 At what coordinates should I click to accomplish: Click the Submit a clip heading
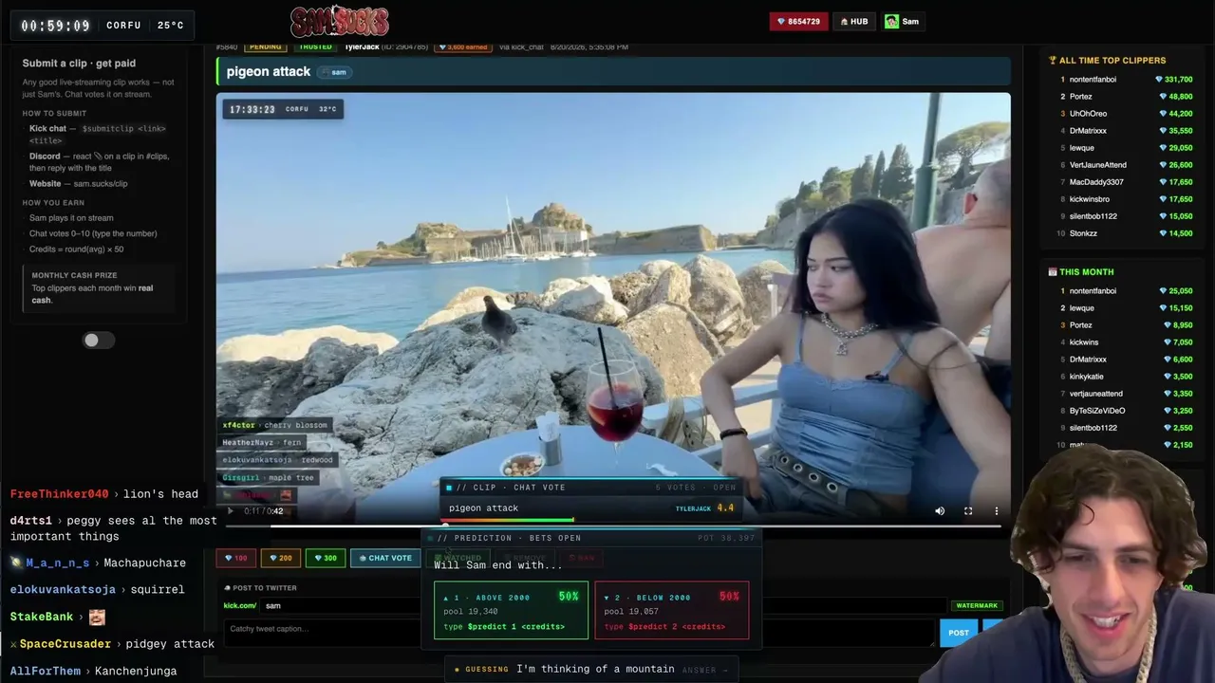point(79,64)
